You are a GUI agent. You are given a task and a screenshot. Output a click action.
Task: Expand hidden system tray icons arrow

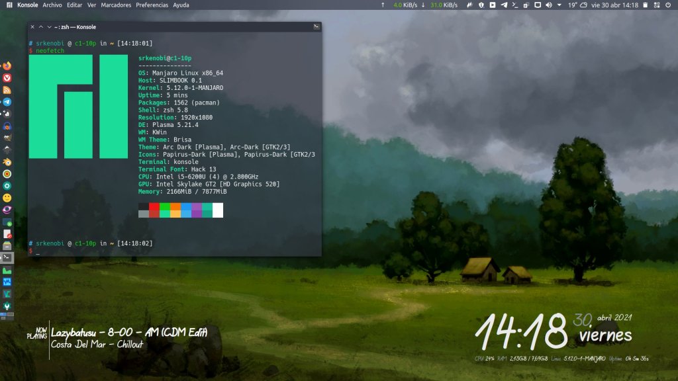coord(559,5)
